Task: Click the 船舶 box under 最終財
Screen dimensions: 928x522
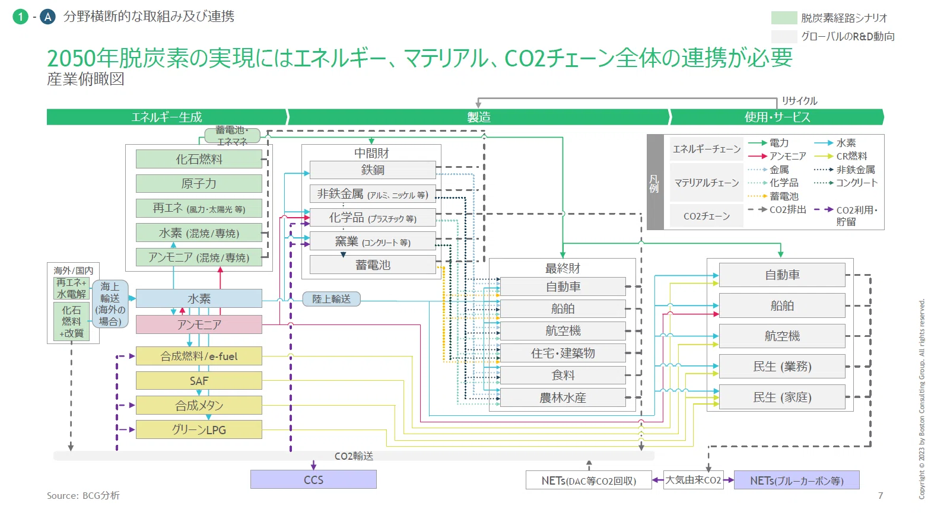Action: point(563,308)
